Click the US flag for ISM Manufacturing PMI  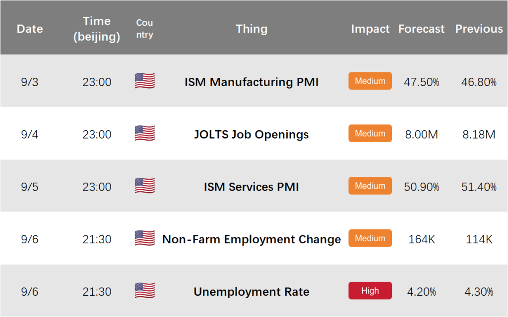[145, 81]
